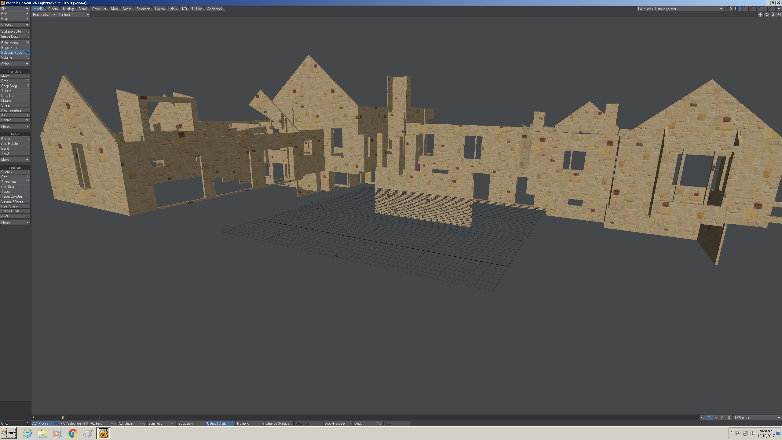The height and width of the screenshot is (440, 782).
Task: Click the viewport move (pan) icon
Action: coord(760,15)
